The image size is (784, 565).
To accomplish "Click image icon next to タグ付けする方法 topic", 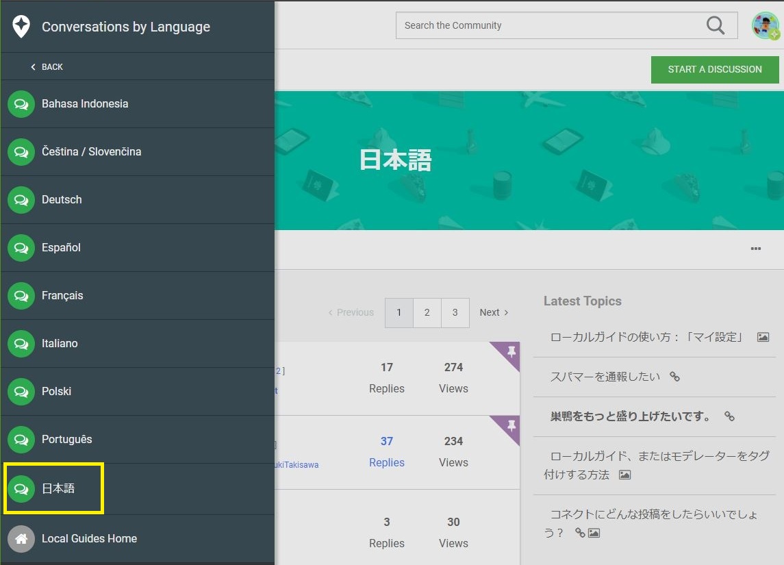I will [625, 475].
